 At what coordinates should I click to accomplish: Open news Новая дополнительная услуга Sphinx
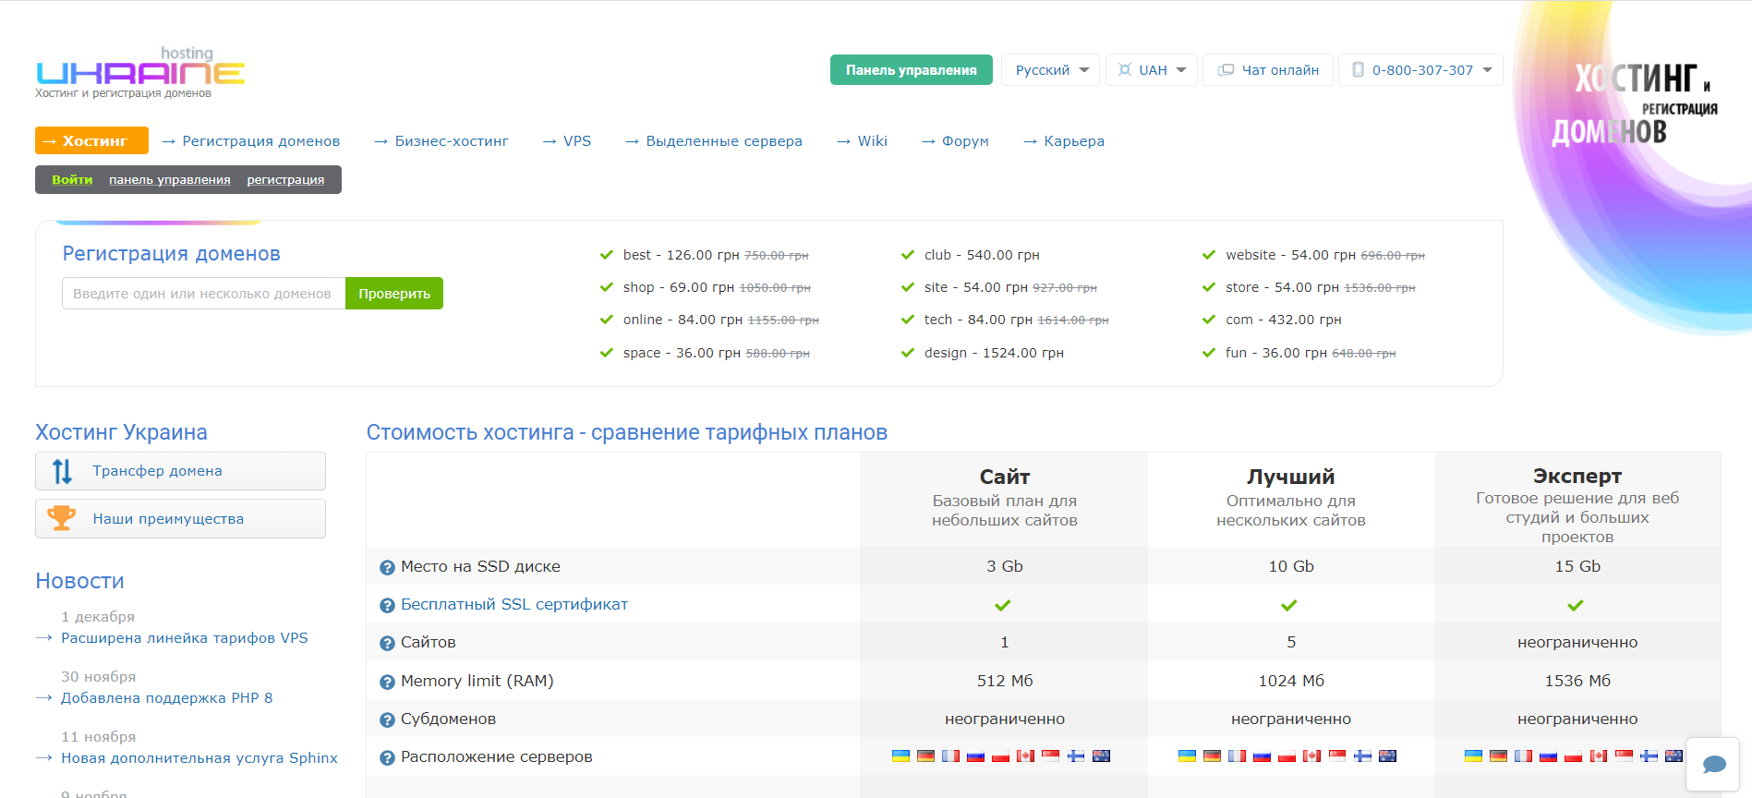199,758
